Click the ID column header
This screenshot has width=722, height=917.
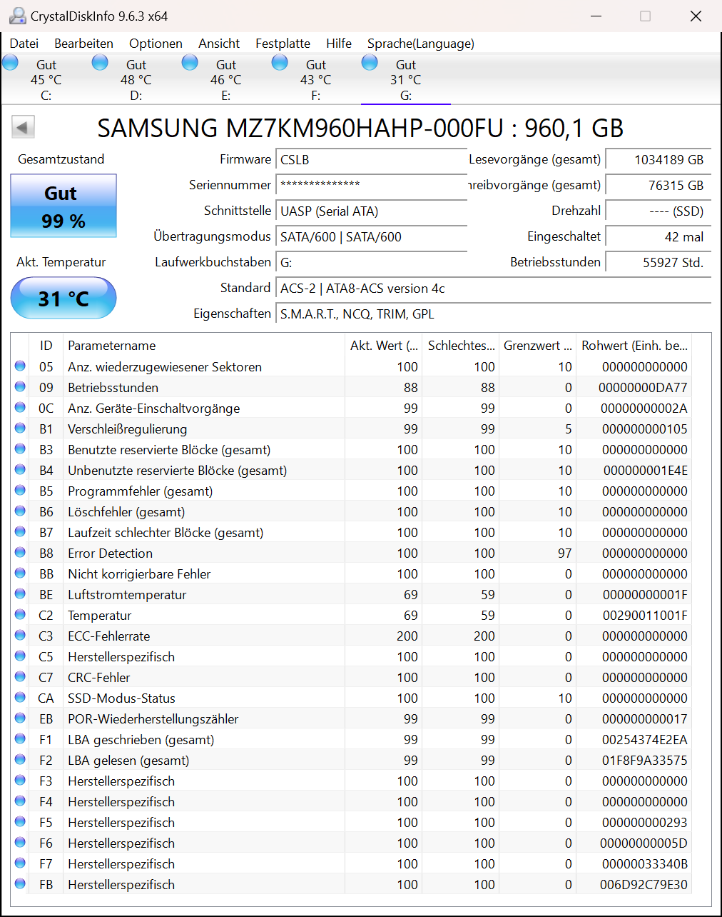coord(46,345)
